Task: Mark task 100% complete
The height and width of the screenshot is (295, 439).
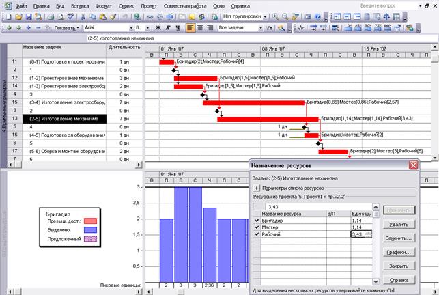Action: pos(388,28)
